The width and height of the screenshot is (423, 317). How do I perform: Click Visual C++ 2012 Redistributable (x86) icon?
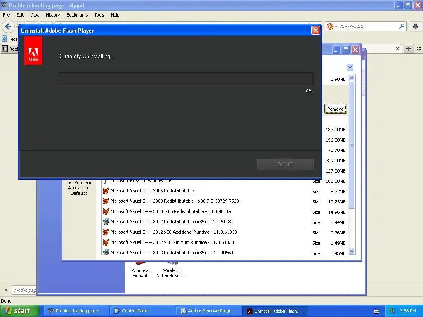[x=105, y=222]
